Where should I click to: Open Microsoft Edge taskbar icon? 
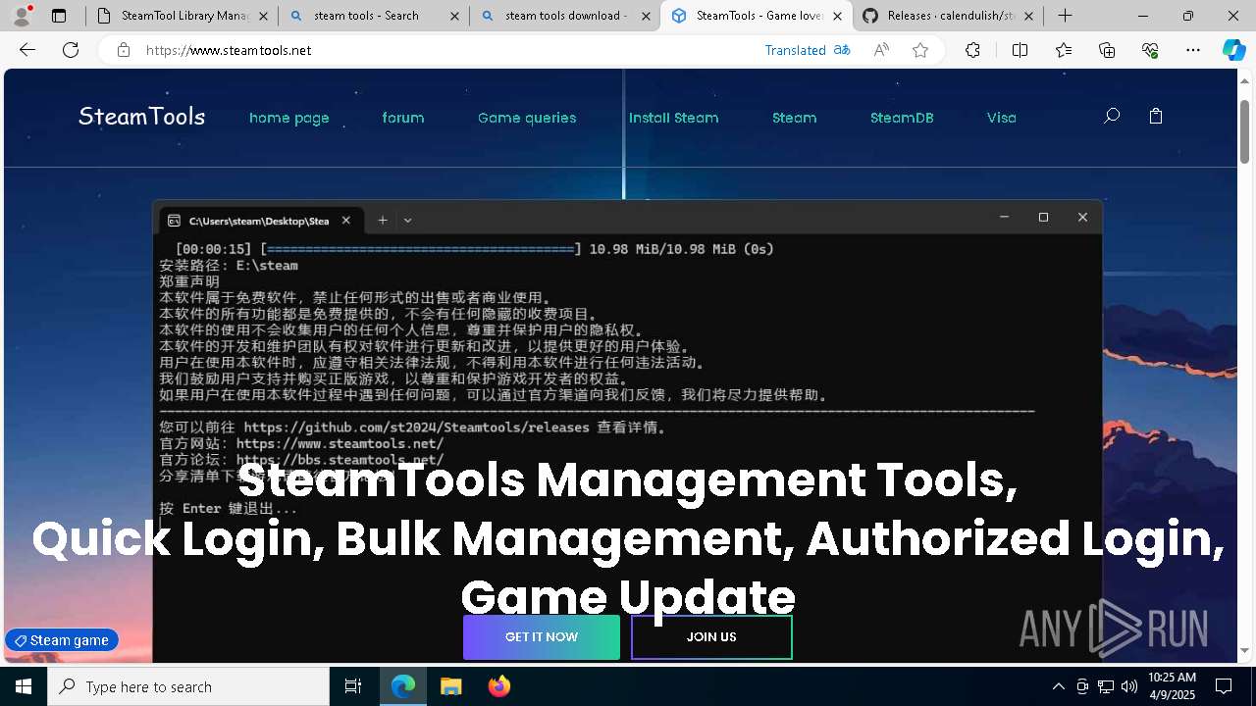[403, 686]
